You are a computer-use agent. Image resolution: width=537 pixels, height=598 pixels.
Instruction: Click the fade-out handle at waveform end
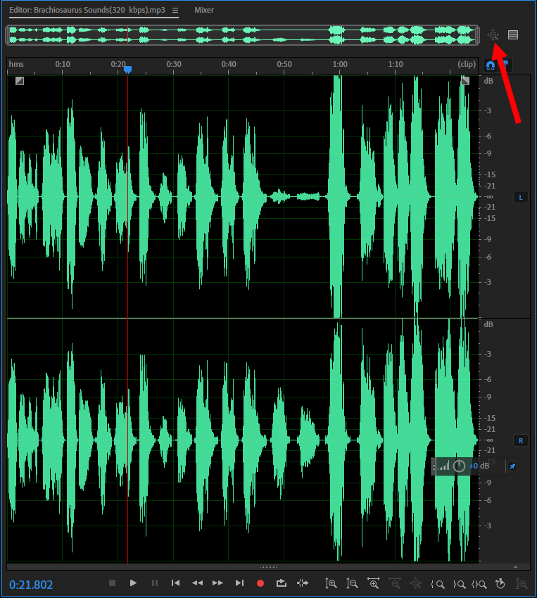pyautogui.click(x=465, y=80)
